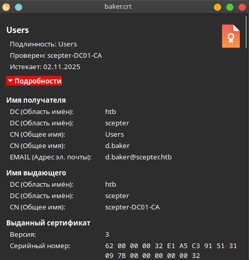Image resolution: width=249 pixels, height=260 pixels.
Task: Click the Выданный сертификат section heading
Action: click(x=48, y=223)
